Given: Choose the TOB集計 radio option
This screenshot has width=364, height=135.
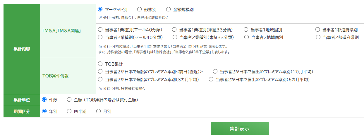Looking at the screenshot, I should coord(100,64).
